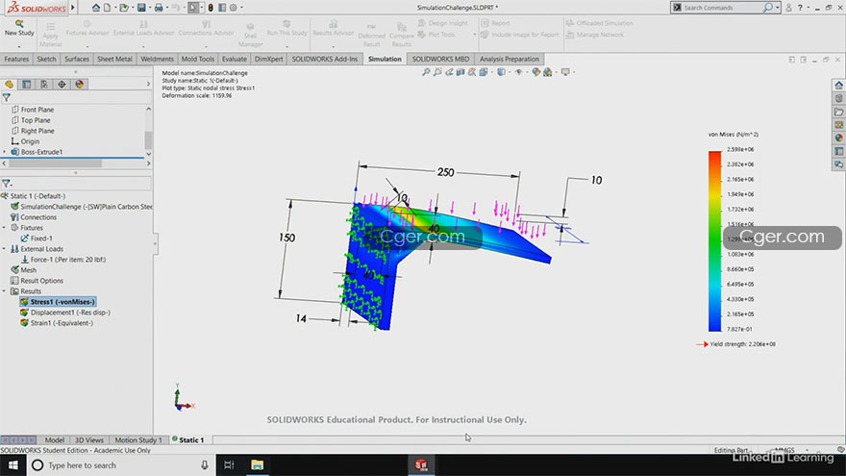
Task: Click the Print icon in the title toolbar
Action: pyautogui.click(x=159, y=8)
